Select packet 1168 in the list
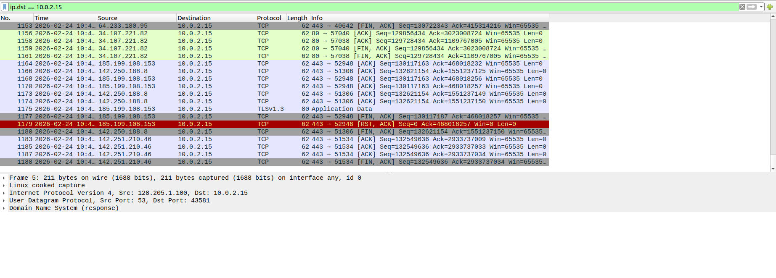Viewport: 776px width, 278px height. [274, 79]
